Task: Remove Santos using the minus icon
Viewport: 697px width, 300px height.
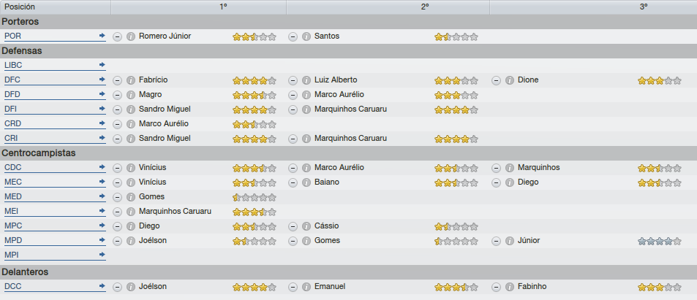Action: click(x=293, y=36)
